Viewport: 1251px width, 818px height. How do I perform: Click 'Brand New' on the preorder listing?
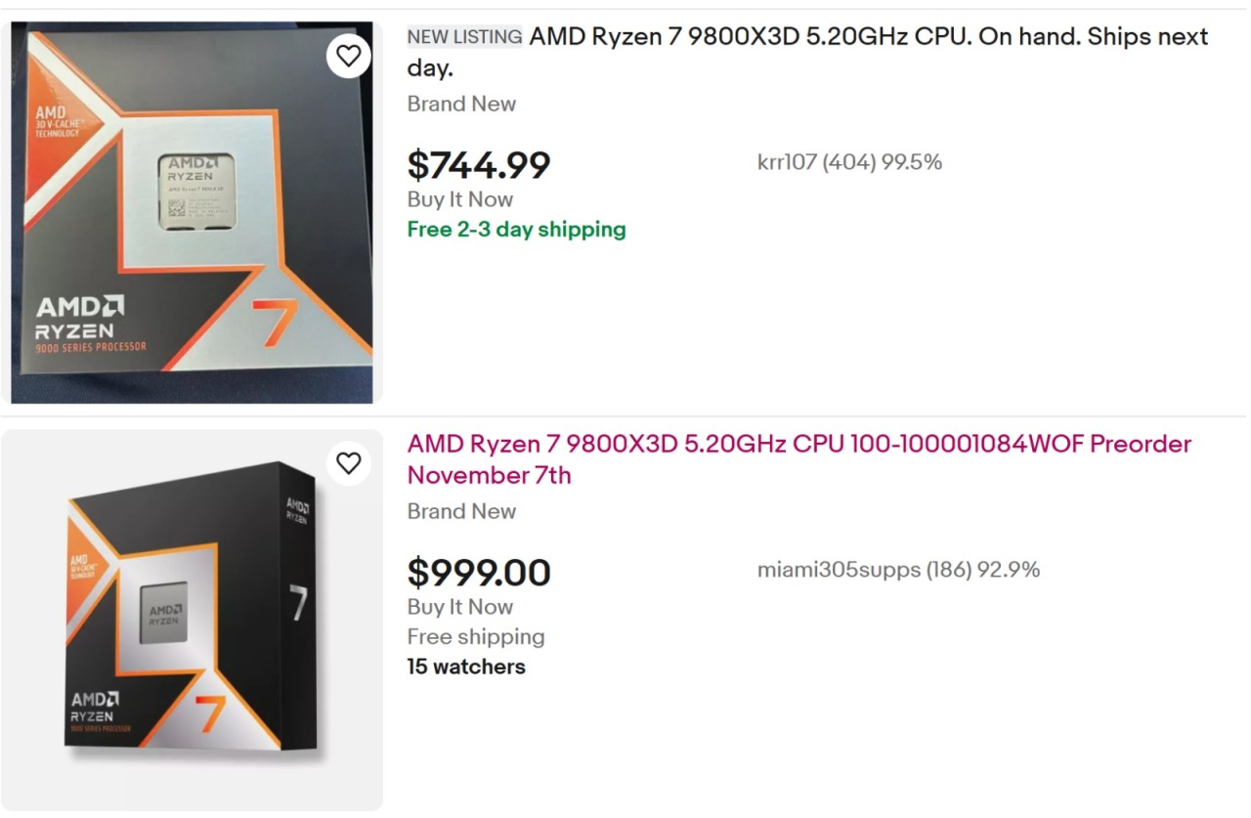[x=461, y=511]
